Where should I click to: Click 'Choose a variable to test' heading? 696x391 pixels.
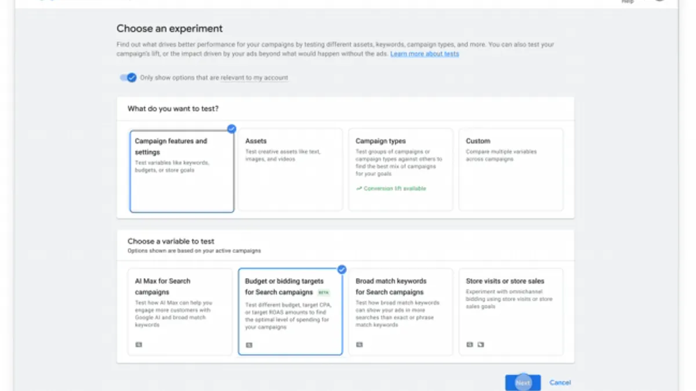(x=171, y=241)
